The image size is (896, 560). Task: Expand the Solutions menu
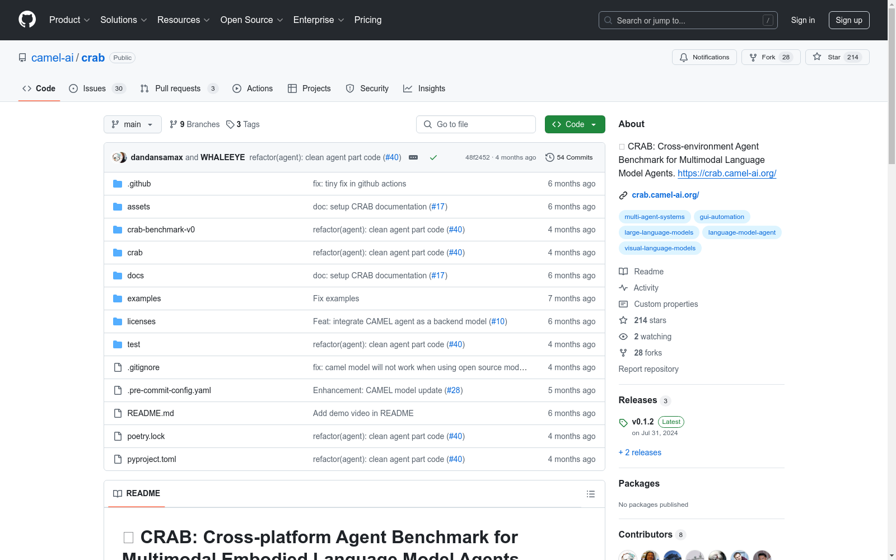pyautogui.click(x=124, y=20)
